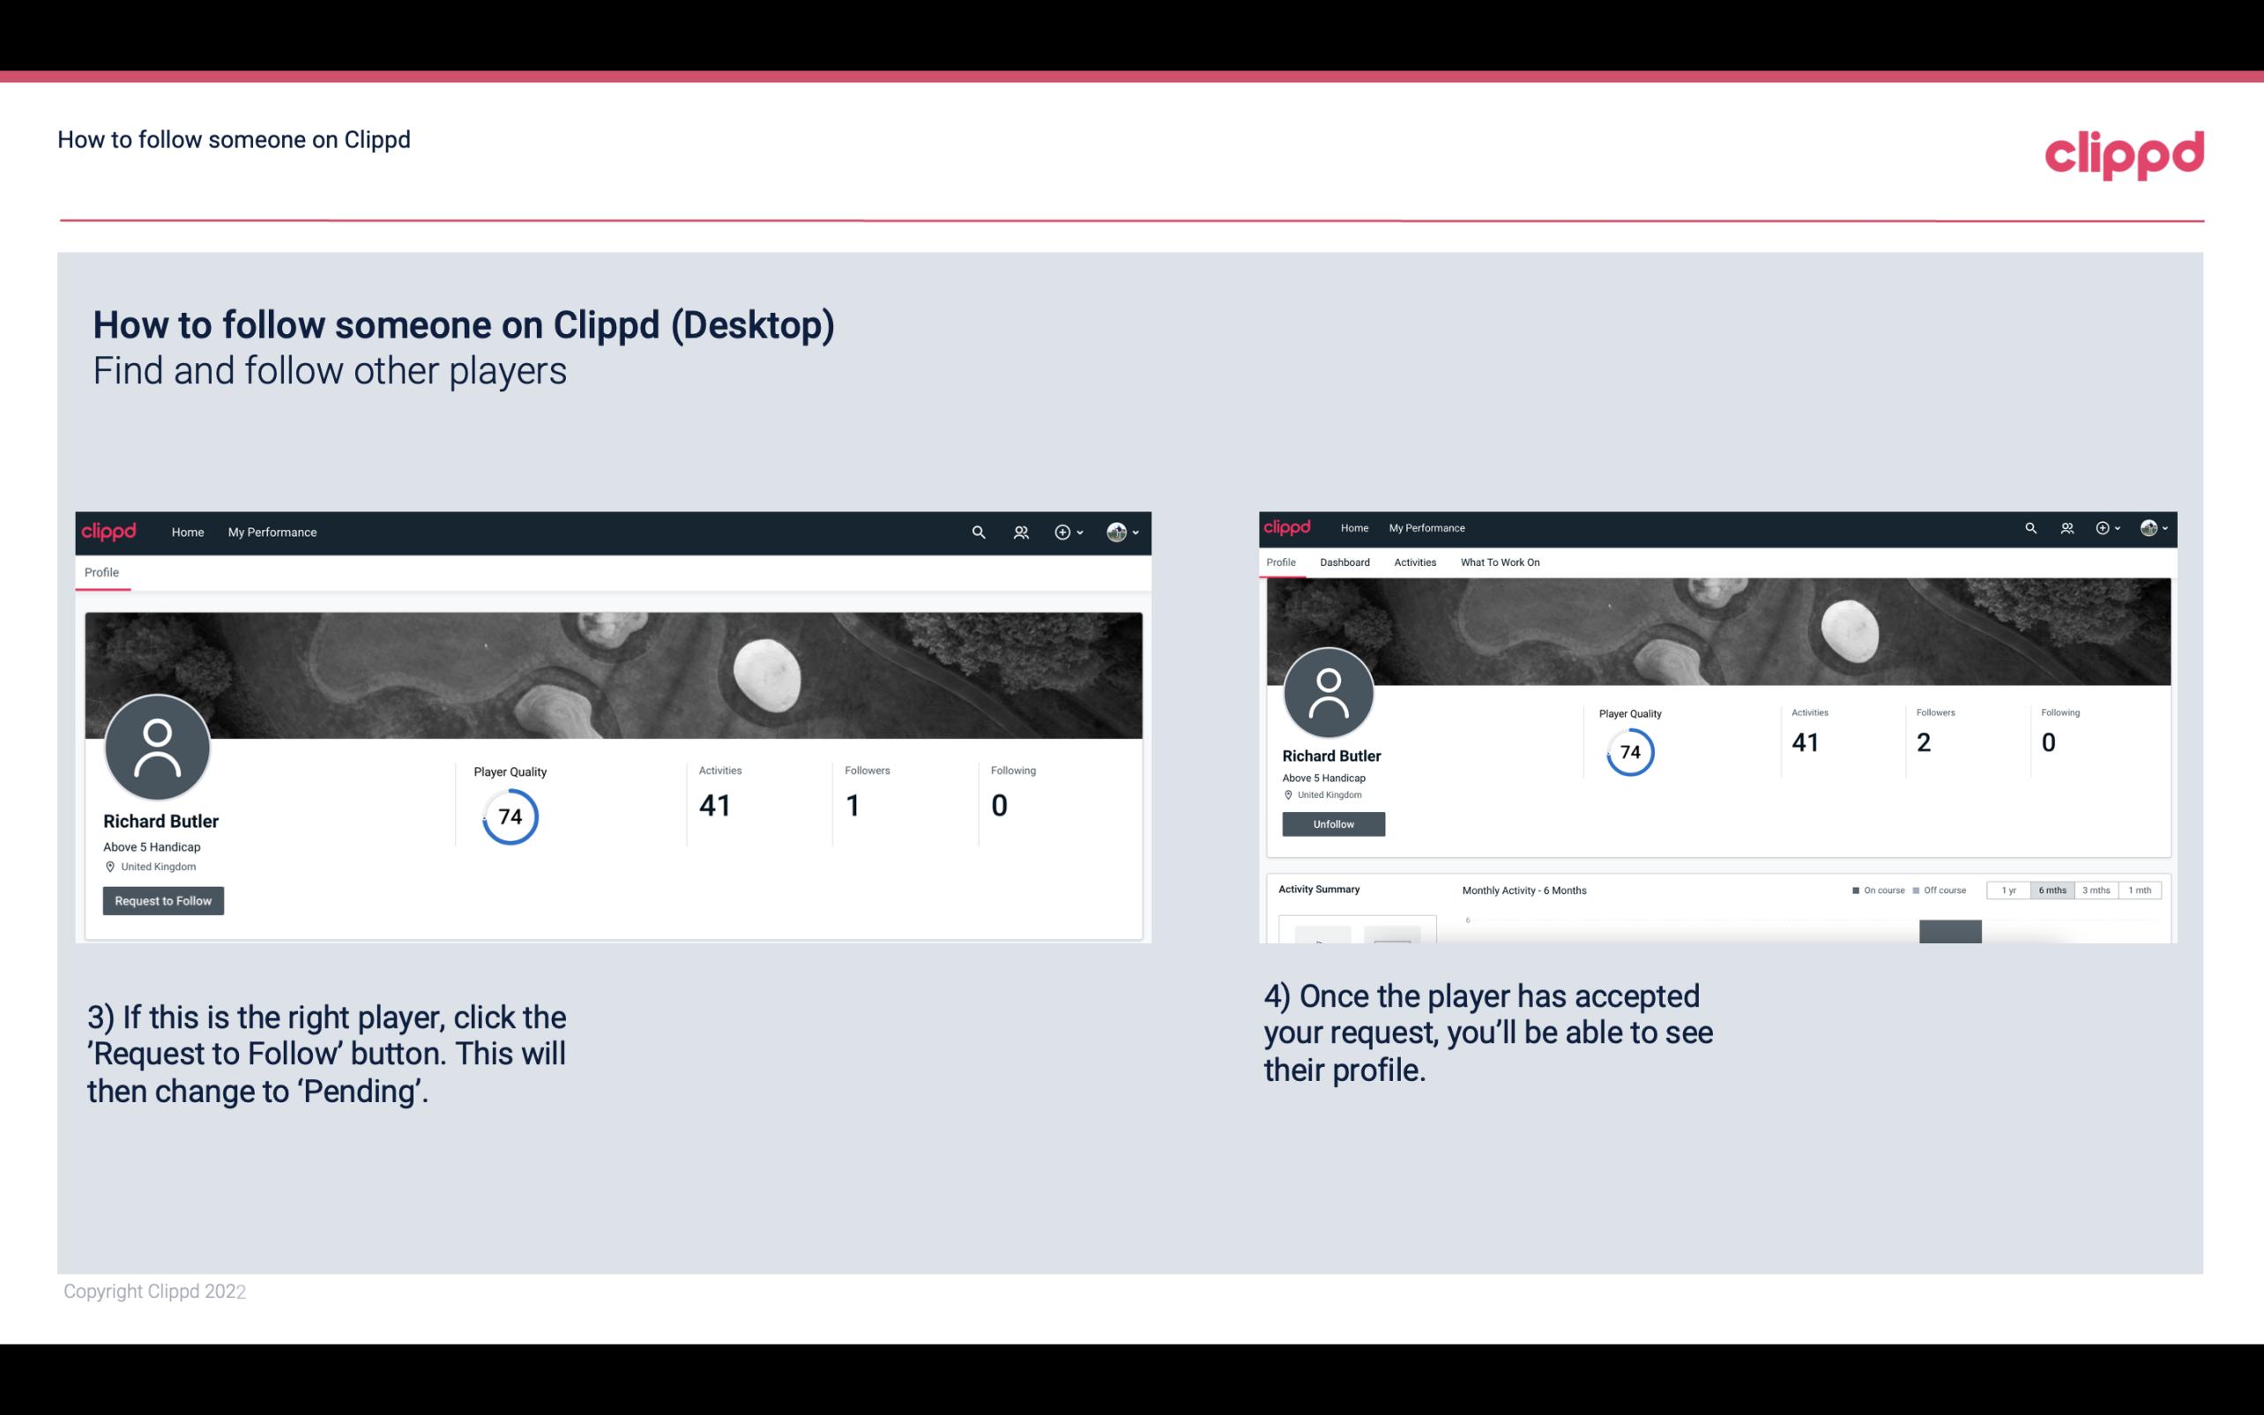Select the 'What To Work On' tab

(x=1500, y=562)
